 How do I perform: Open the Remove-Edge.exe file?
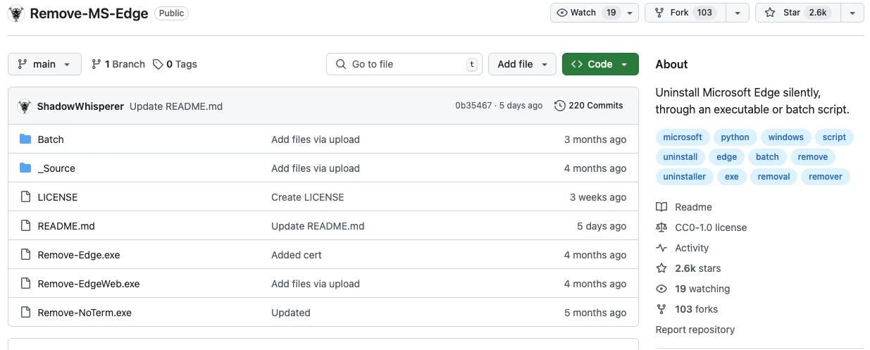point(79,255)
